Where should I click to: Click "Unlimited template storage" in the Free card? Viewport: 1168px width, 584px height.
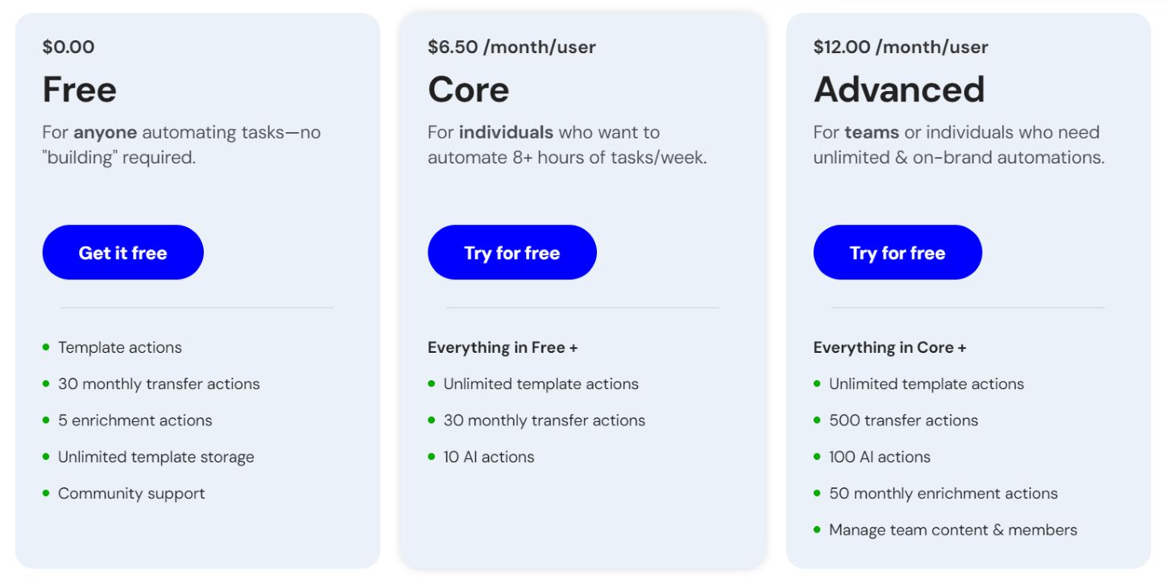[x=155, y=456]
